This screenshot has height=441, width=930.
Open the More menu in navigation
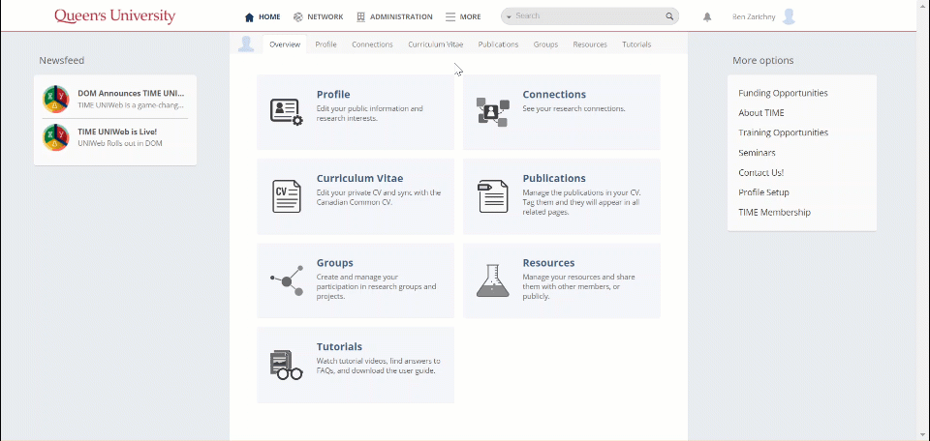pos(463,16)
